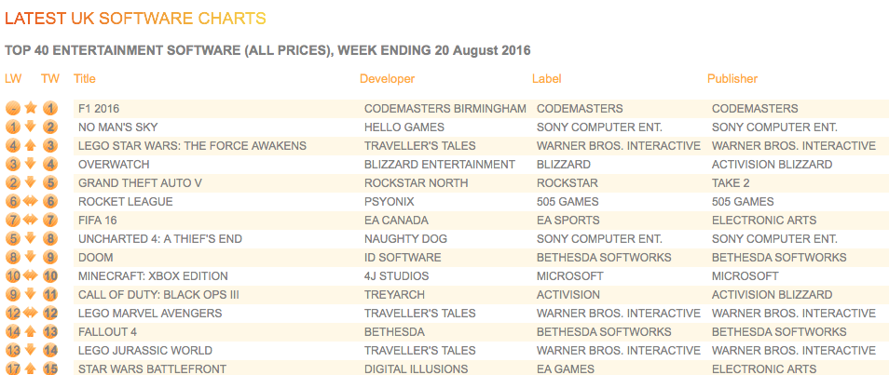Click the Publisher column header
This screenshot has height=375, width=889.
click(732, 79)
